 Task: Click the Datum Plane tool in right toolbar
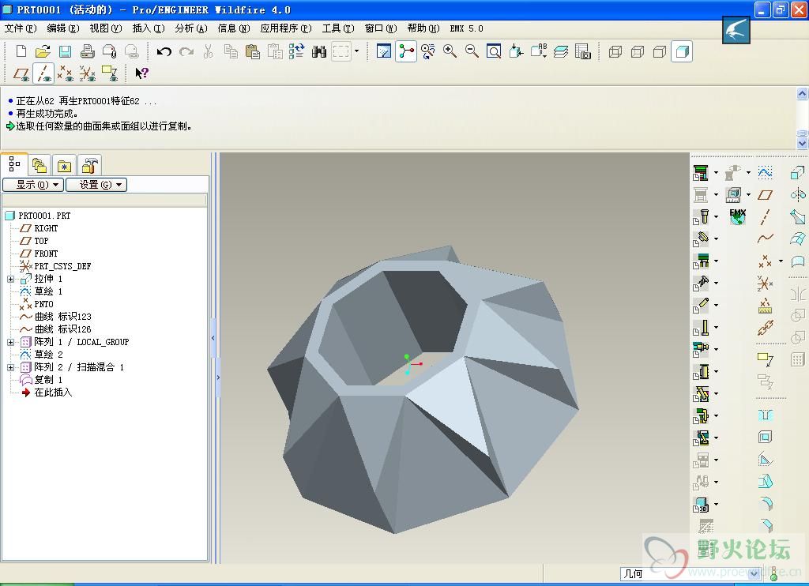[765, 195]
